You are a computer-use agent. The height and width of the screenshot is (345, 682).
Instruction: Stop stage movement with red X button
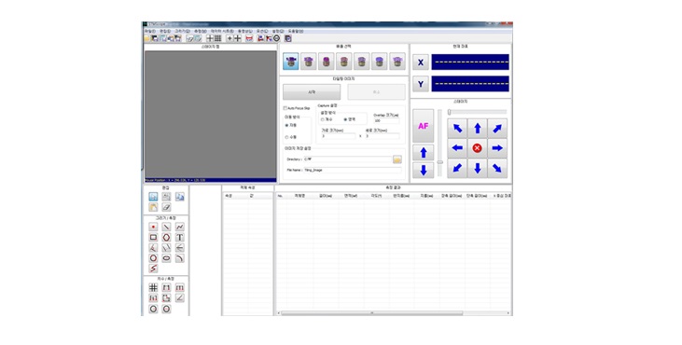tap(477, 148)
